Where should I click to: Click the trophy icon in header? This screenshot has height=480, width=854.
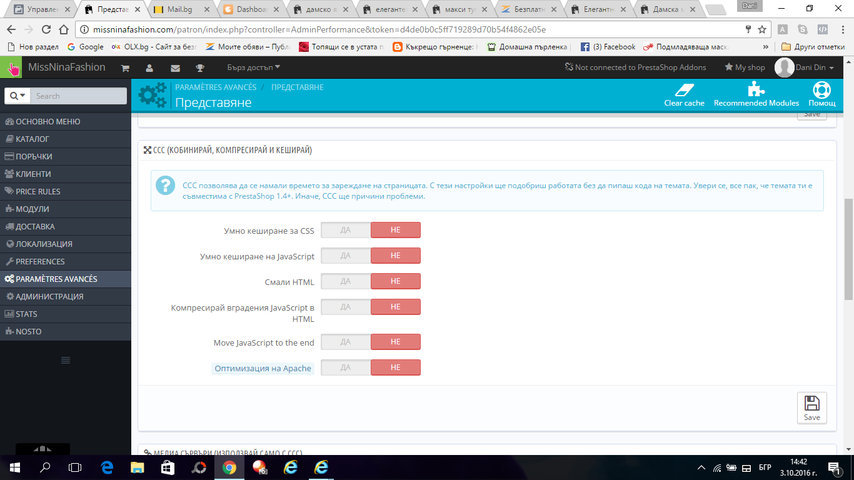coord(200,68)
